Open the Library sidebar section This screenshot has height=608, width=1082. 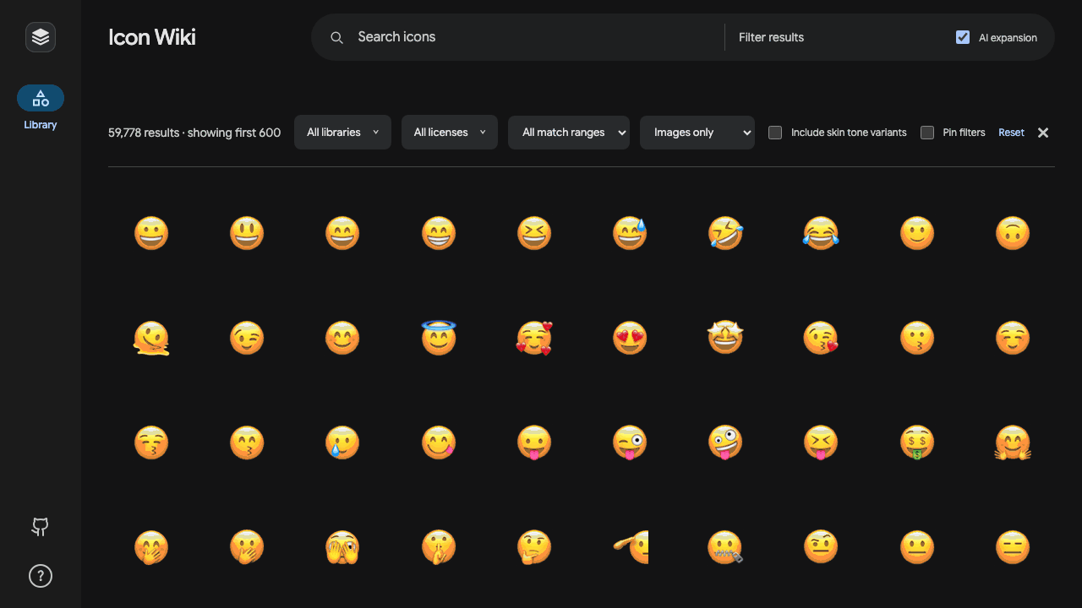click(41, 108)
